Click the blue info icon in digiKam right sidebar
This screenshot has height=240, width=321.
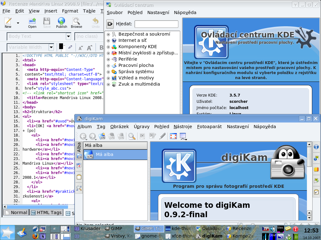pyautogui.click(x=316, y=147)
